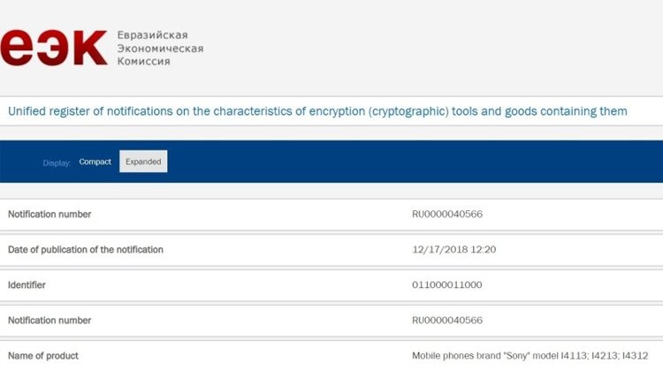This screenshot has width=663, height=370.
Task: Click the Identifier row label
Action: (27, 285)
